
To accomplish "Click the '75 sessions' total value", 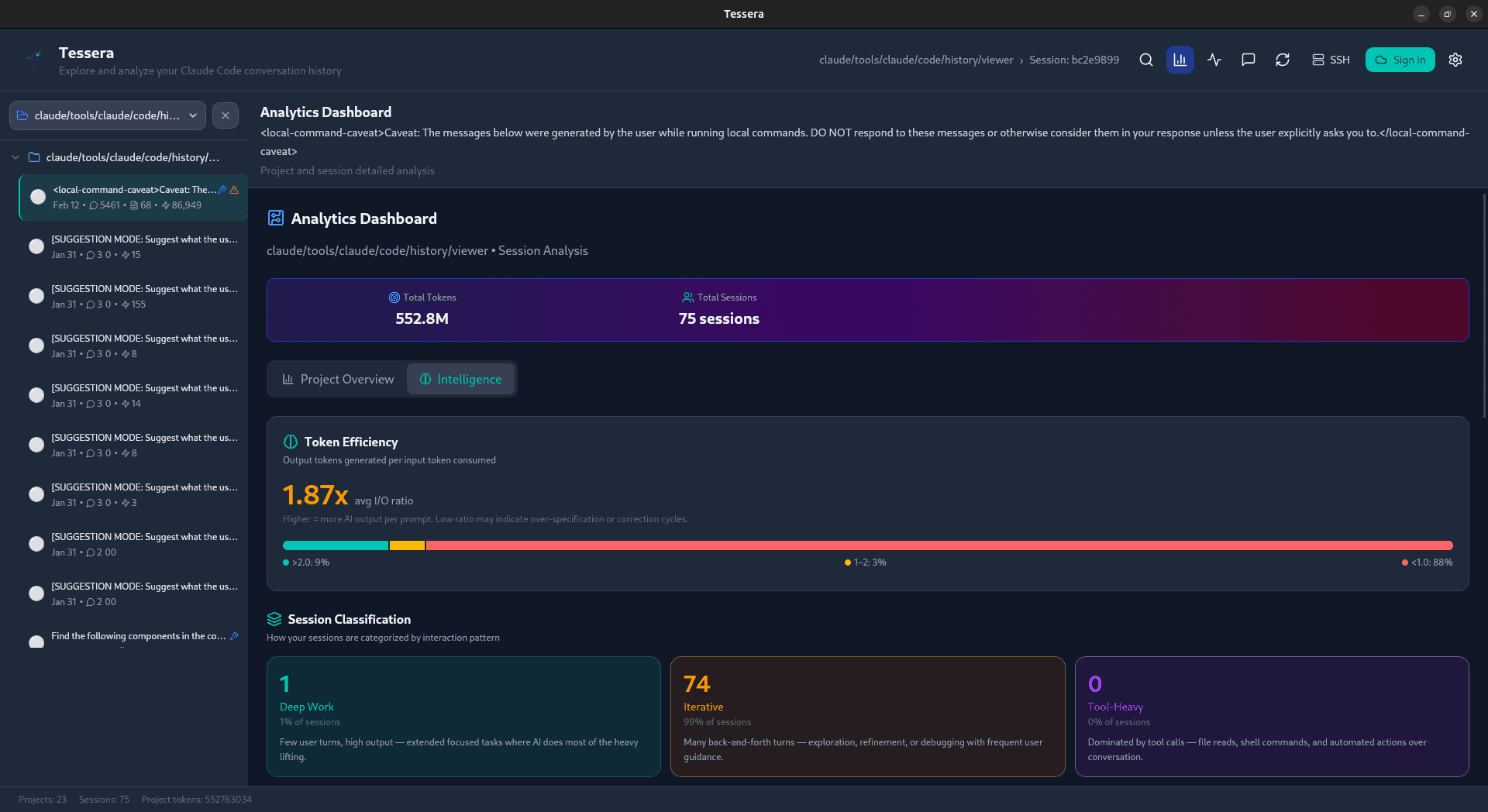I will pos(719,318).
